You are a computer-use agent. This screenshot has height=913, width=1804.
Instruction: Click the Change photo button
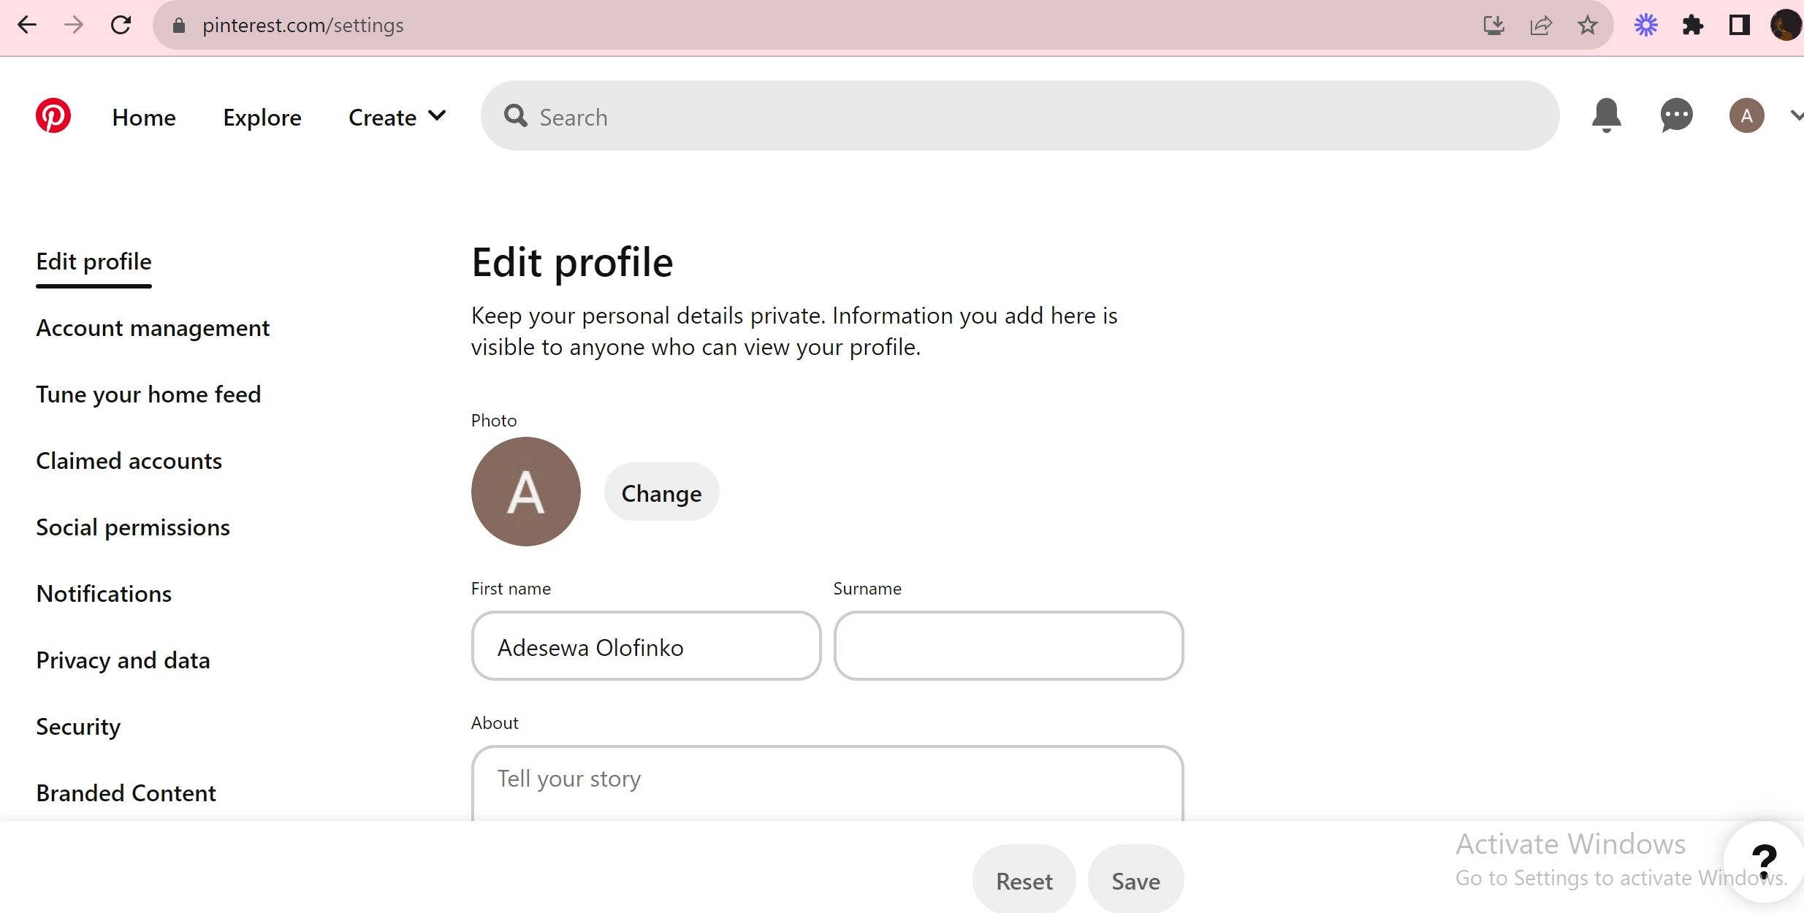pyautogui.click(x=661, y=492)
